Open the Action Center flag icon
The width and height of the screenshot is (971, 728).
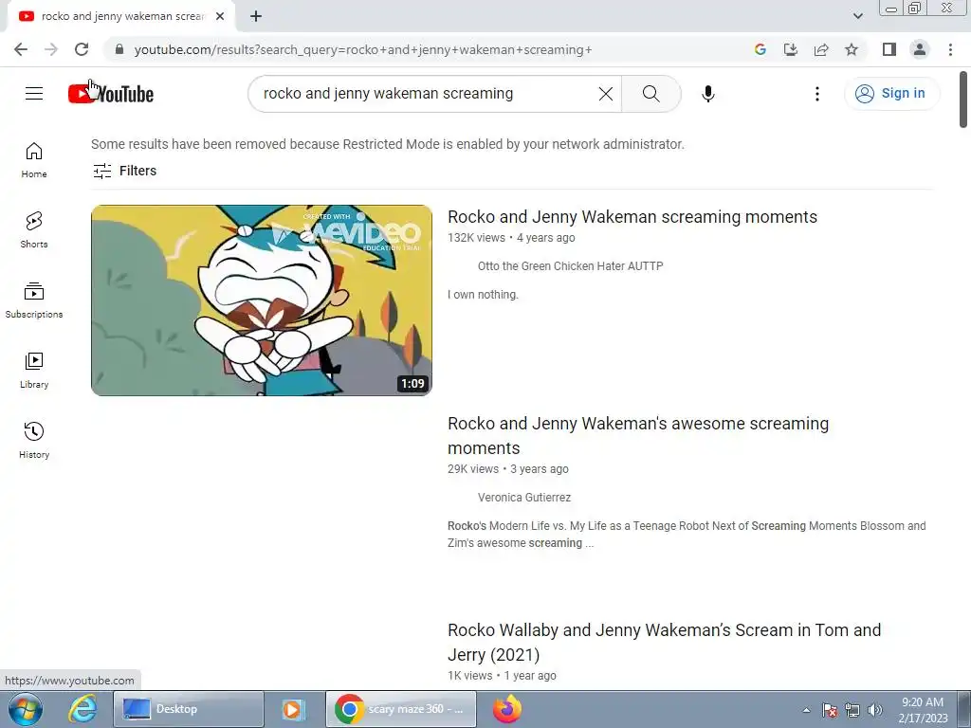click(x=830, y=710)
